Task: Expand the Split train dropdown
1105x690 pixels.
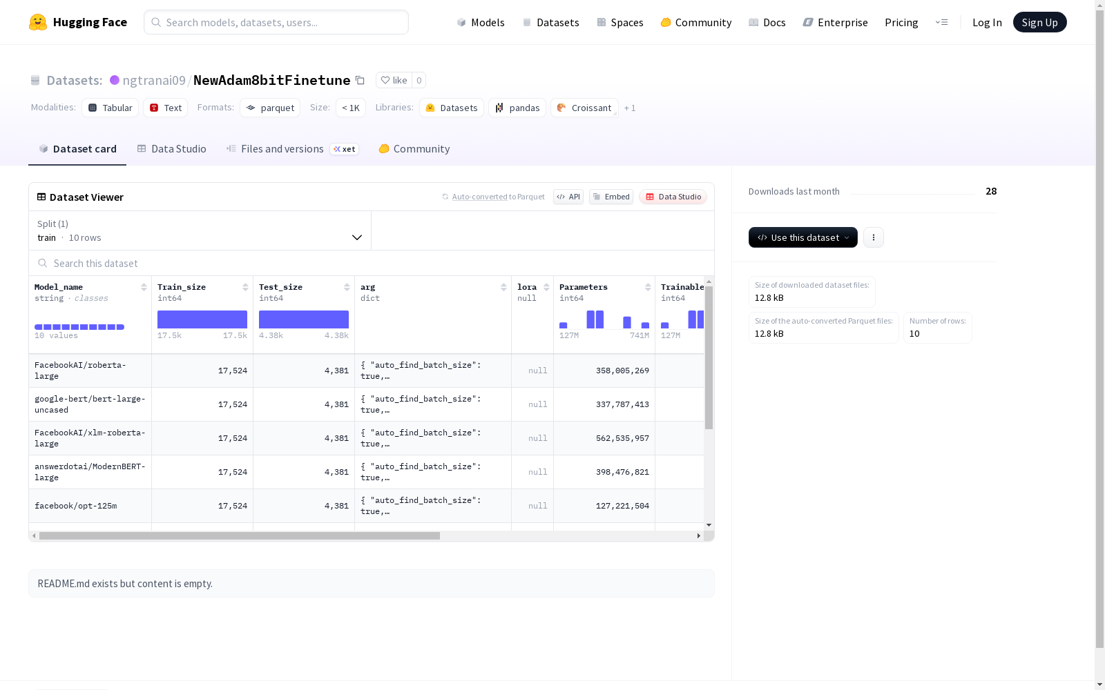Action: click(200, 230)
